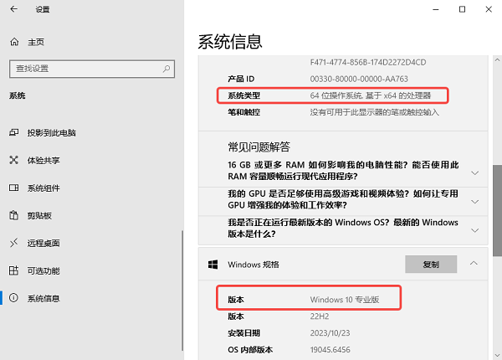Click the scrollbar up arrow

point(497,59)
